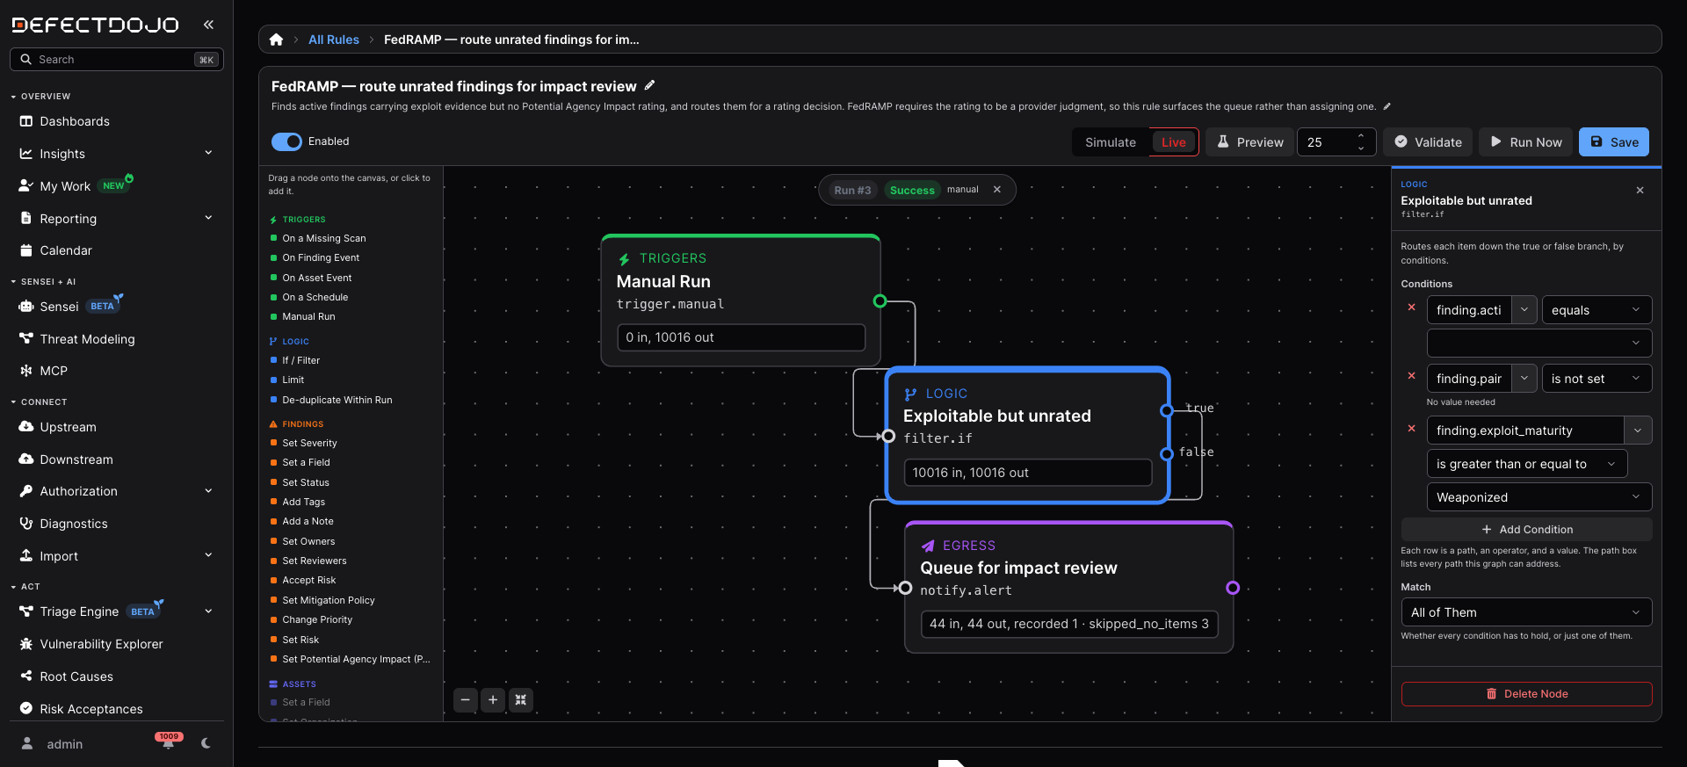Click the Exploitable but unrated input port
1687x767 pixels.
(888, 436)
